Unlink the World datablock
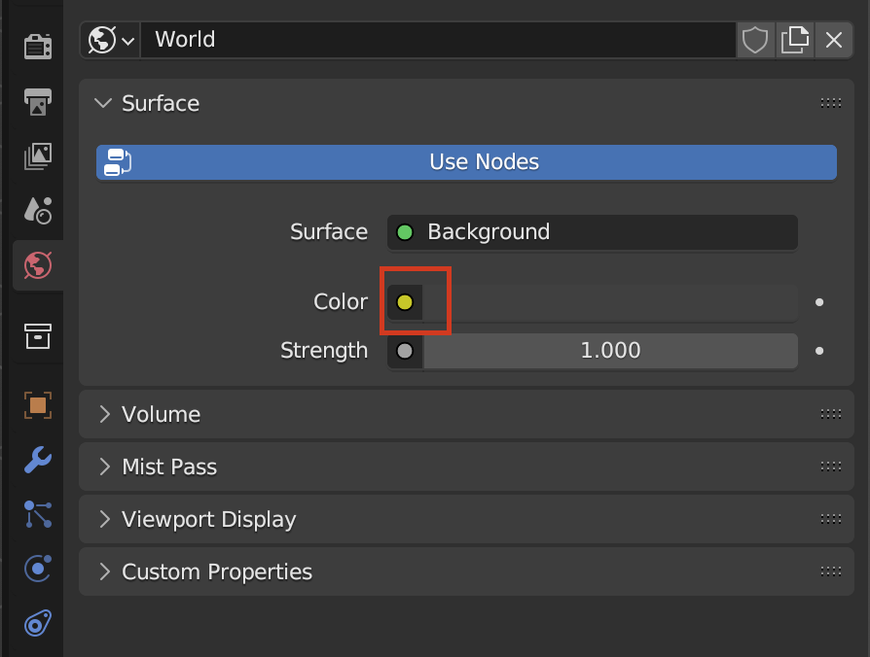This screenshot has width=870, height=657. (834, 40)
